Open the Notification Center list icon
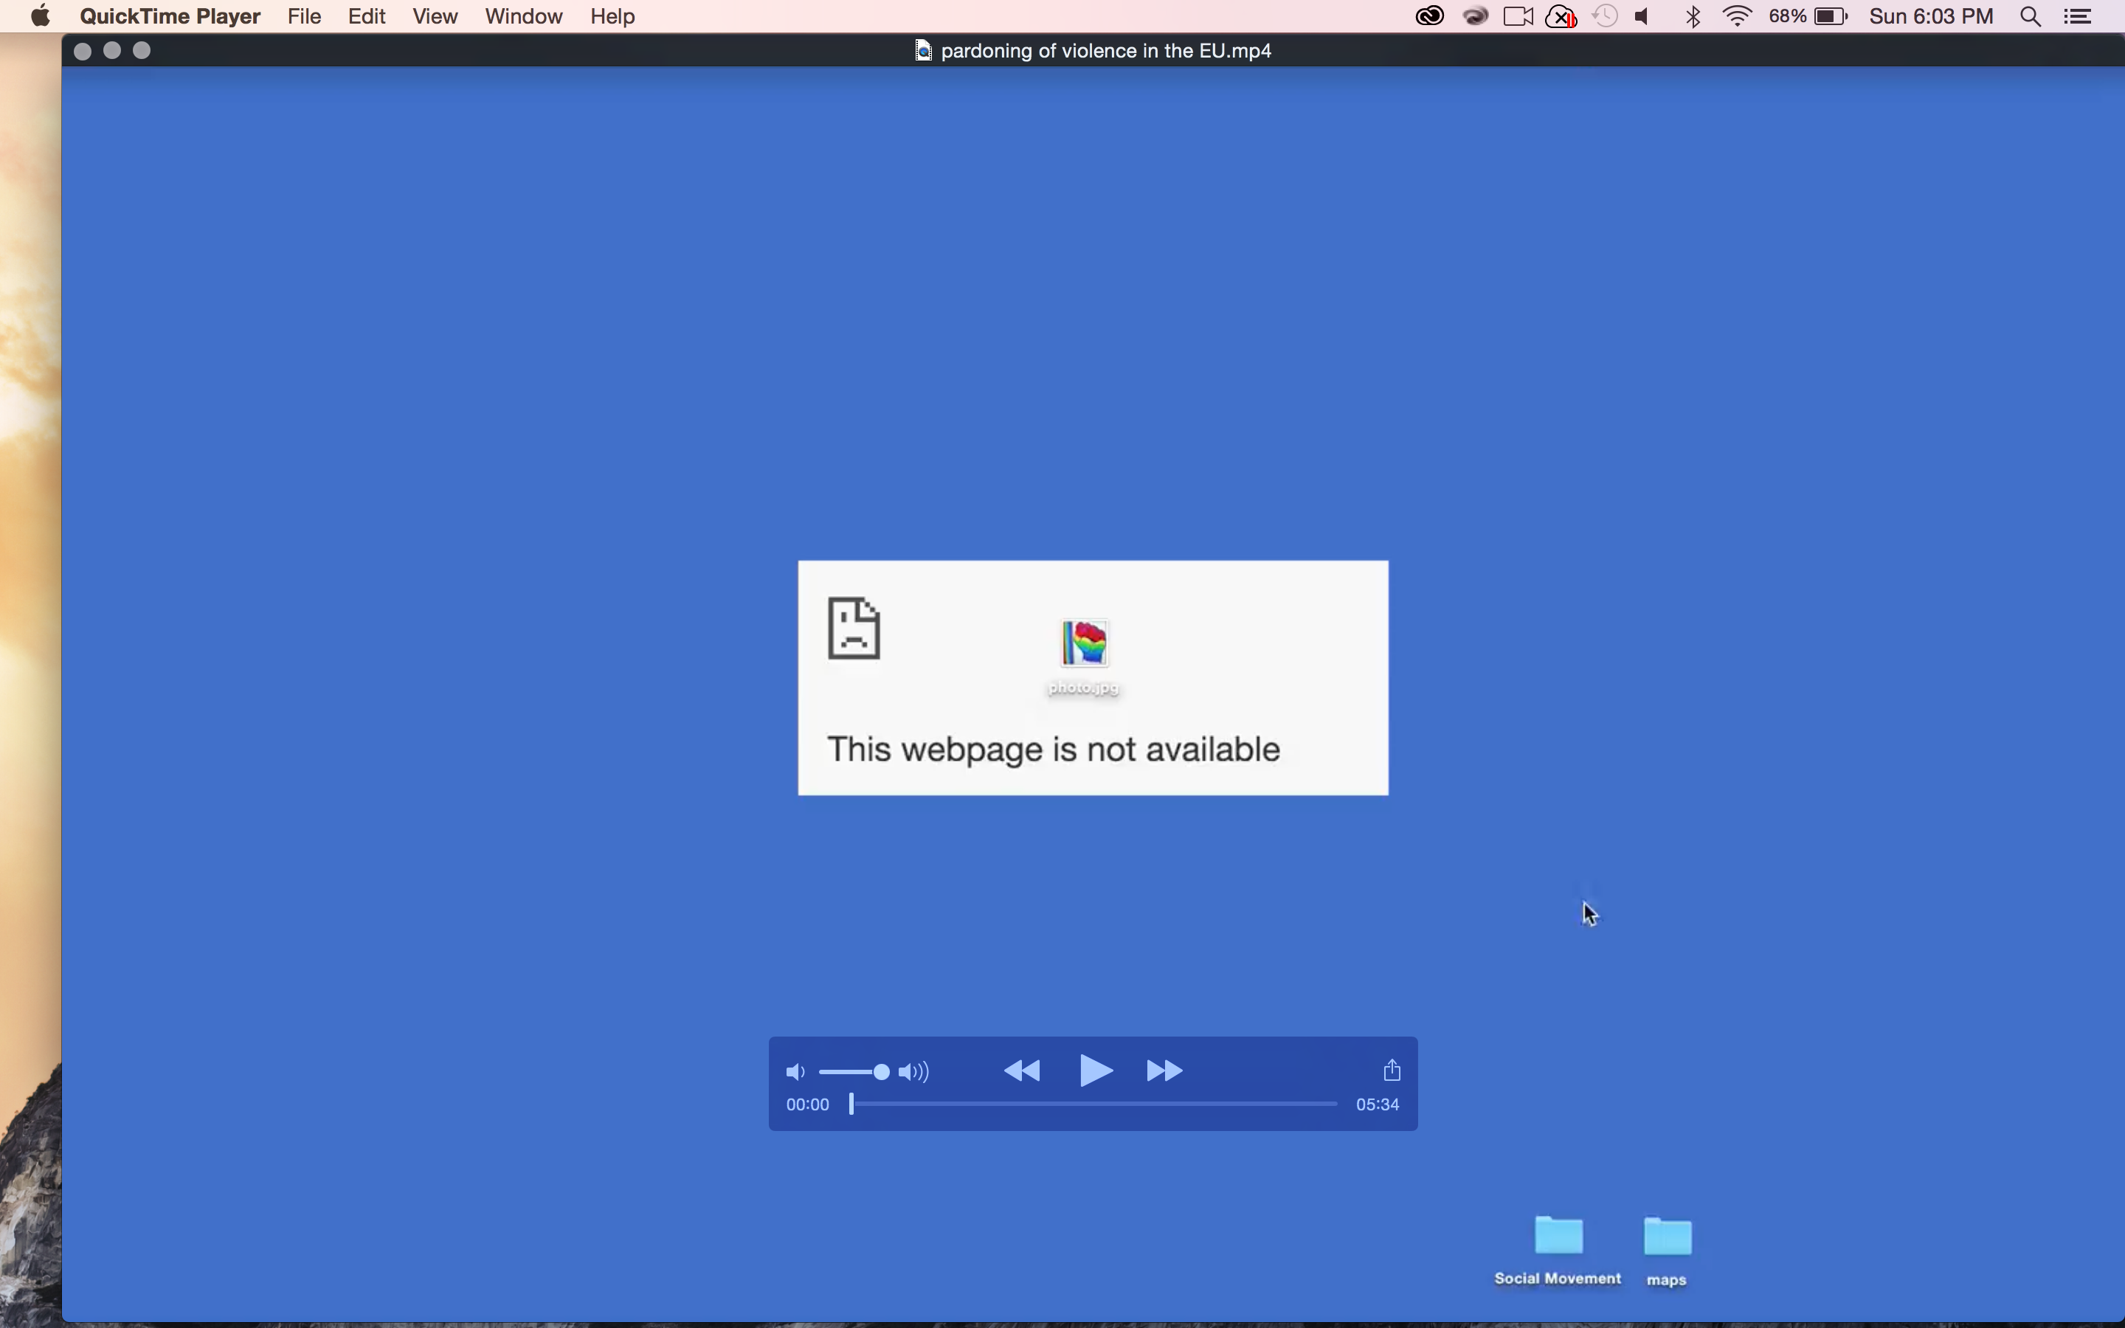This screenshot has height=1328, width=2125. pos(2077,17)
